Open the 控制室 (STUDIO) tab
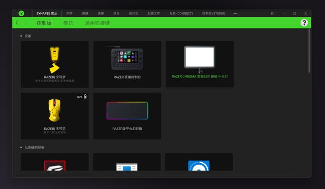Screen dimensions: 325x189 point(214,14)
